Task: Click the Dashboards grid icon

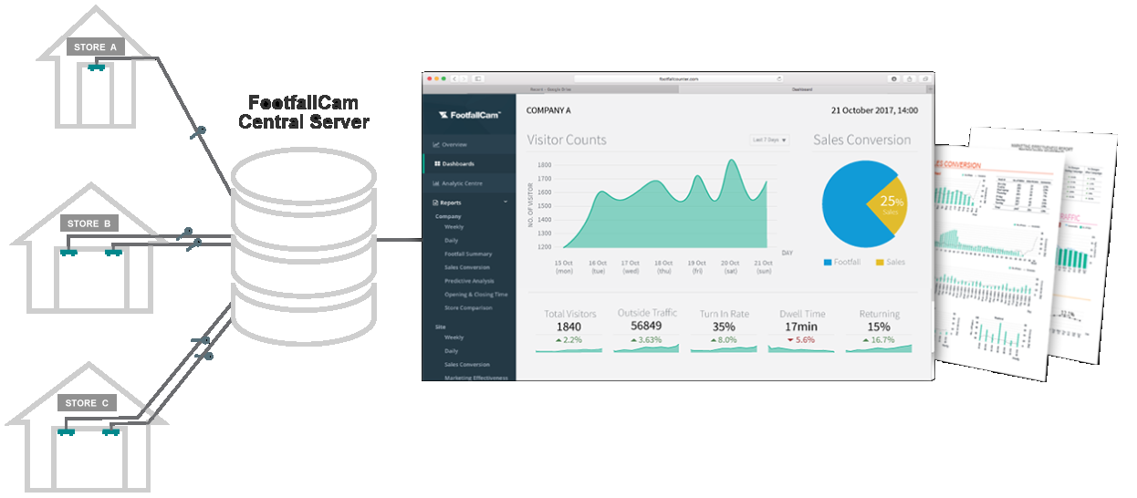Action: point(437,164)
